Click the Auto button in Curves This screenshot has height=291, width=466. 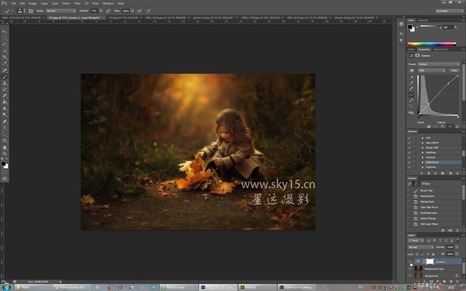(454, 70)
